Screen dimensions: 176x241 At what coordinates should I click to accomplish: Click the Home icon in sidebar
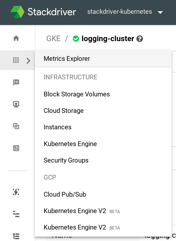tap(16, 38)
